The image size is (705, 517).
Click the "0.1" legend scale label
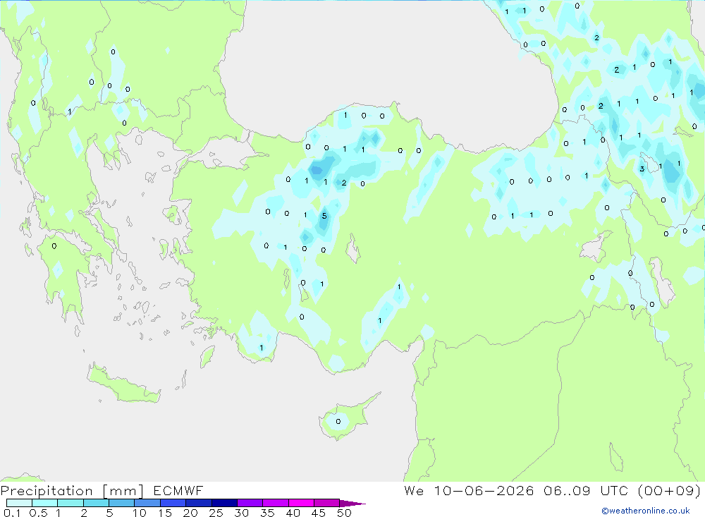[12, 513]
